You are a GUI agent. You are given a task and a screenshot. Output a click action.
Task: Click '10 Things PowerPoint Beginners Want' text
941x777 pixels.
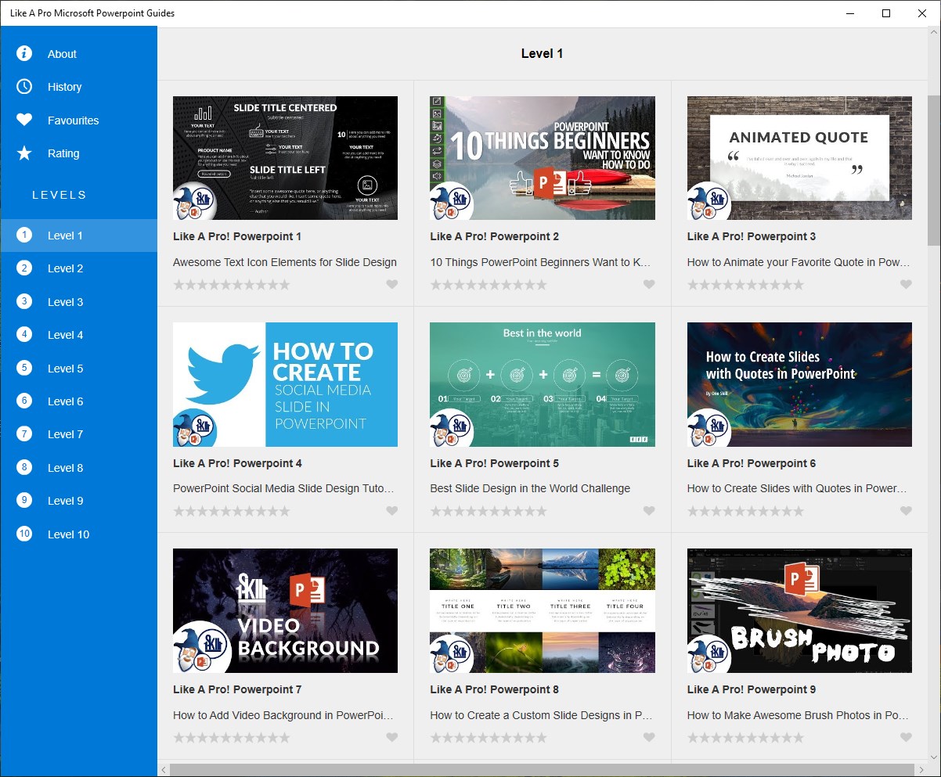pyautogui.click(x=540, y=262)
